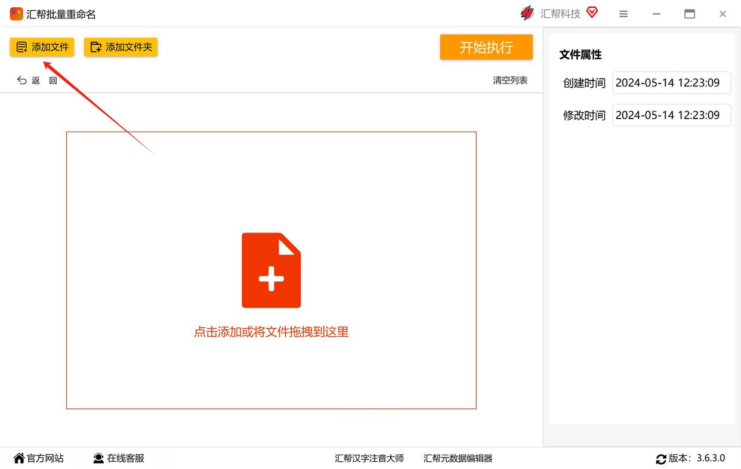Open 官方网站 home icon link
Screen dimensions: 741x469
pos(19,458)
